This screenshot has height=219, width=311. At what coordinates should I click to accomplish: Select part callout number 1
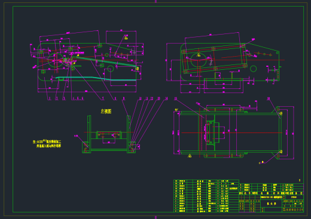point(50,98)
